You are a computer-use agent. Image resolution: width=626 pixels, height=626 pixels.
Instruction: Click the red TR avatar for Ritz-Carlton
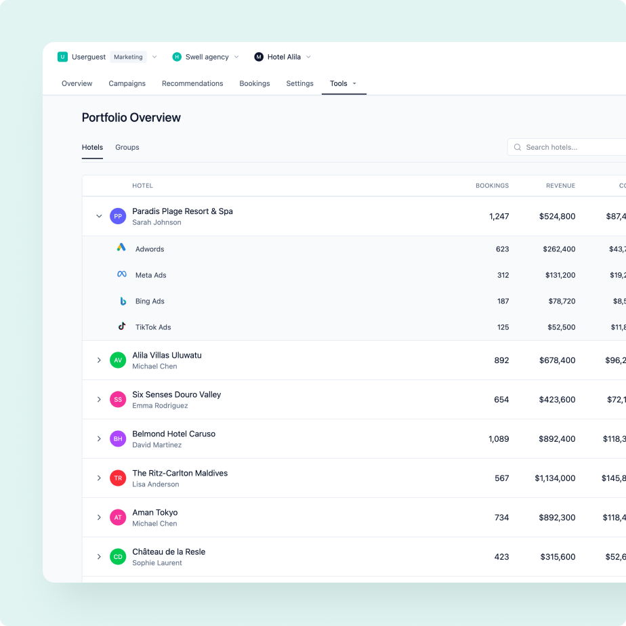tap(118, 478)
